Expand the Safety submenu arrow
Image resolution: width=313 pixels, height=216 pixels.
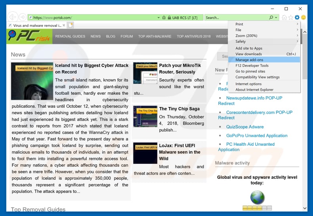pyautogui.click(x=297, y=41)
